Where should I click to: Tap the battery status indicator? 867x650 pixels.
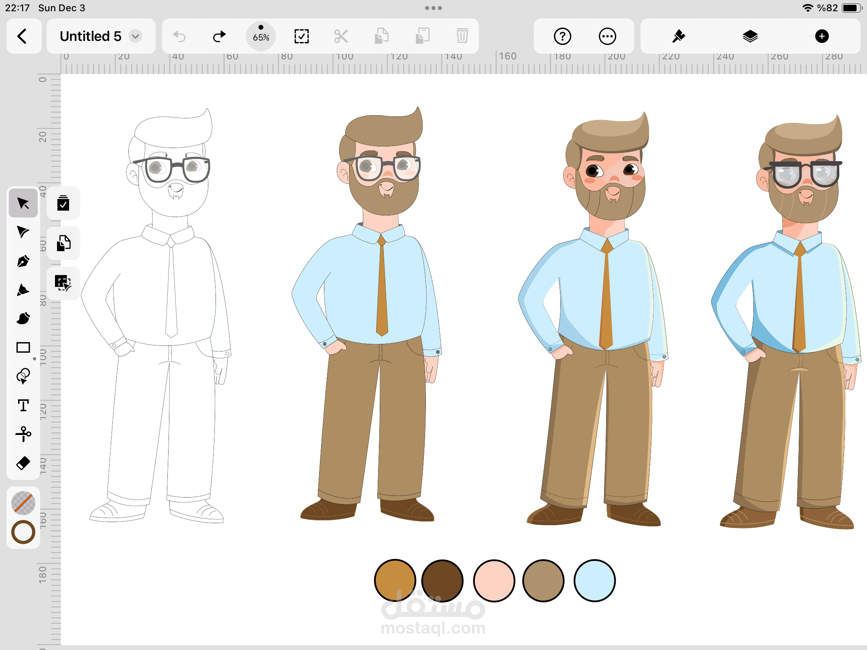852,8
